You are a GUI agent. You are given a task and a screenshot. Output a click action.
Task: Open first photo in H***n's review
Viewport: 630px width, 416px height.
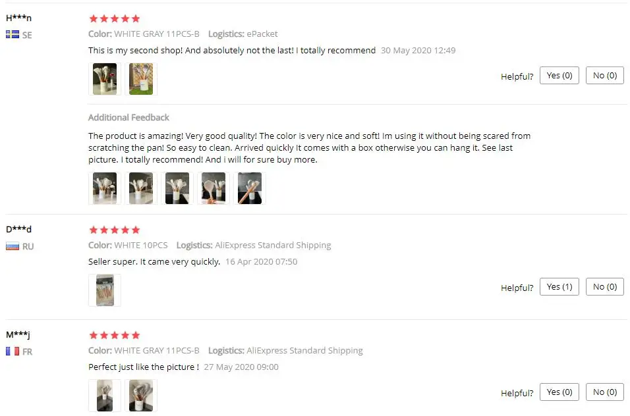[105, 79]
